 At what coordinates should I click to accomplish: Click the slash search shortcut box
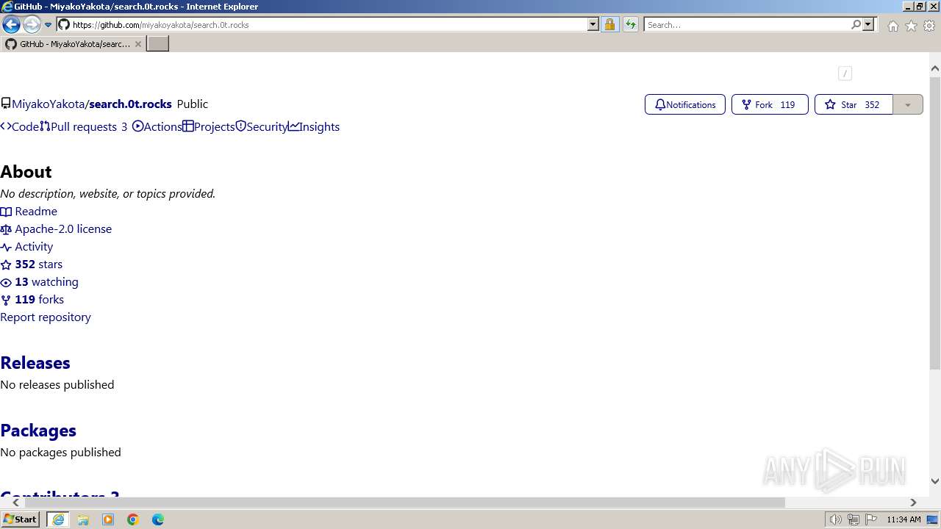[x=845, y=73]
